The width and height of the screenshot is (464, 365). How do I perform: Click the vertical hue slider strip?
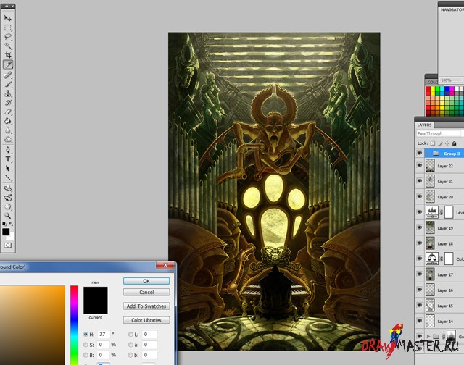pos(74,325)
